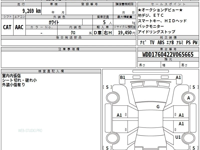
Task: Select the seating capacity 5 人
Action: click(x=107, y=22)
